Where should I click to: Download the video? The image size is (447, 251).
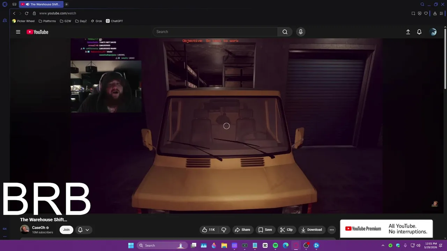click(312, 230)
